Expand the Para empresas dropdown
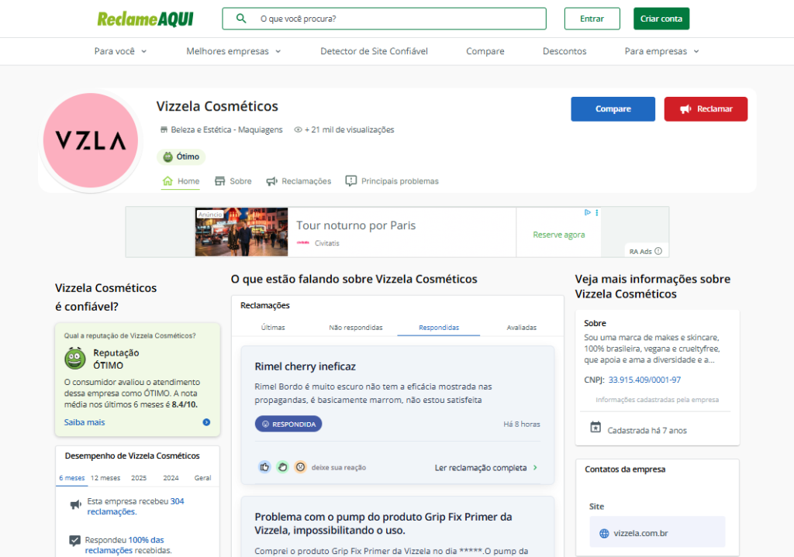 pyautogui.click(x=662, y=51)
